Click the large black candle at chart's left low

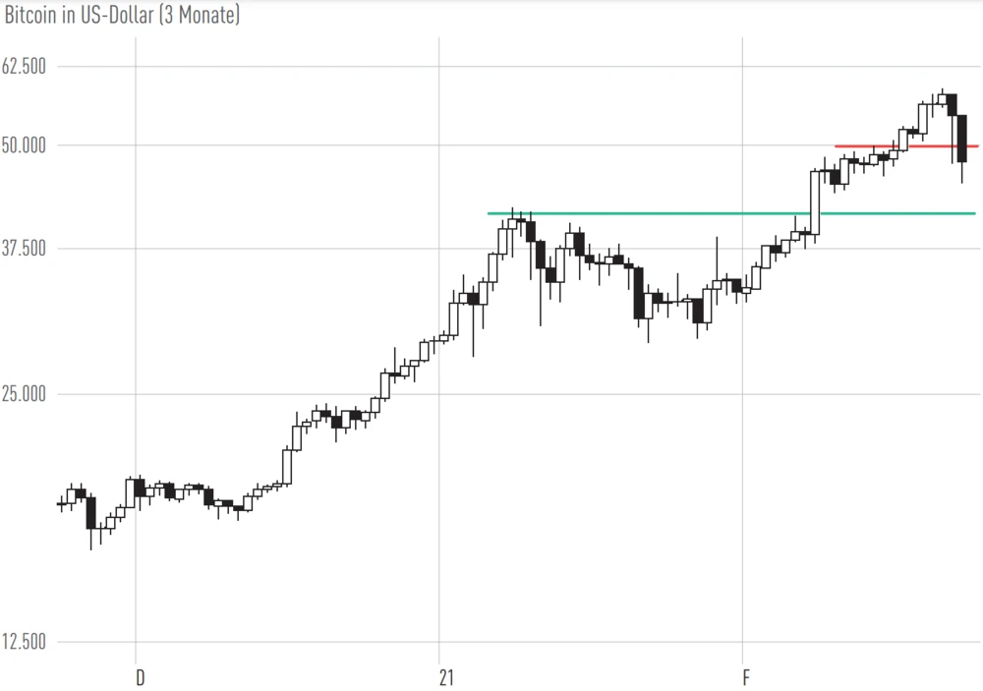tap(90, 512)
